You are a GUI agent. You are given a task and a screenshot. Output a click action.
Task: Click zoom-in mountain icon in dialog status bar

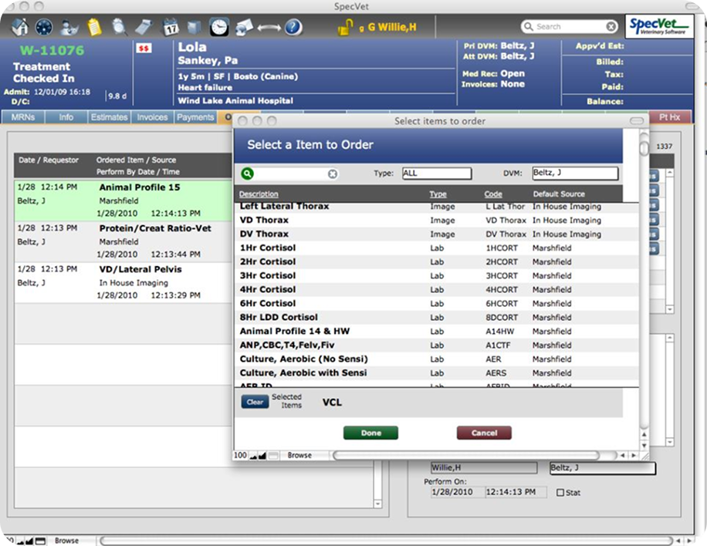pos(262,456)
